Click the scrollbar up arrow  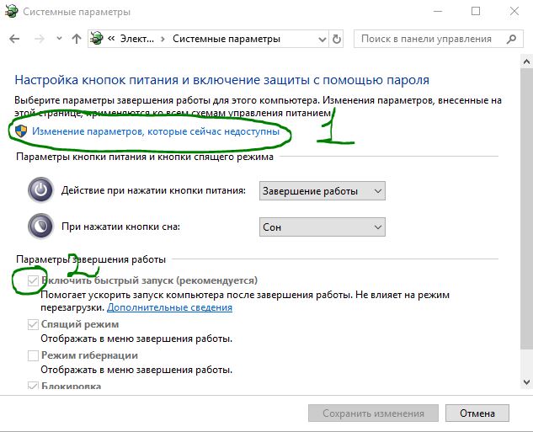tap(526, 61)
